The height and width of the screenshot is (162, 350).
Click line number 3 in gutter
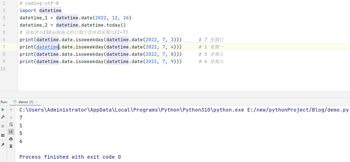tap(4, 18)
